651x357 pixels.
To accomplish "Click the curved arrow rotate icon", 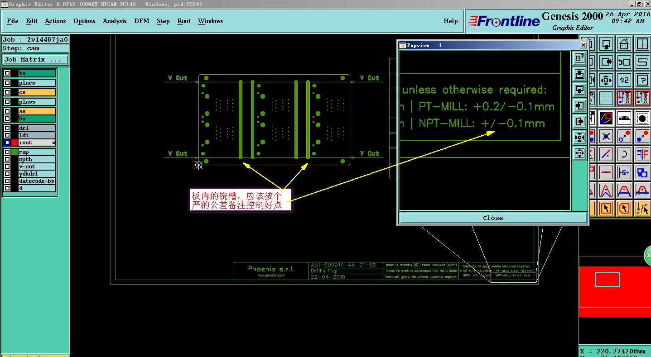I will click(624, 154).
